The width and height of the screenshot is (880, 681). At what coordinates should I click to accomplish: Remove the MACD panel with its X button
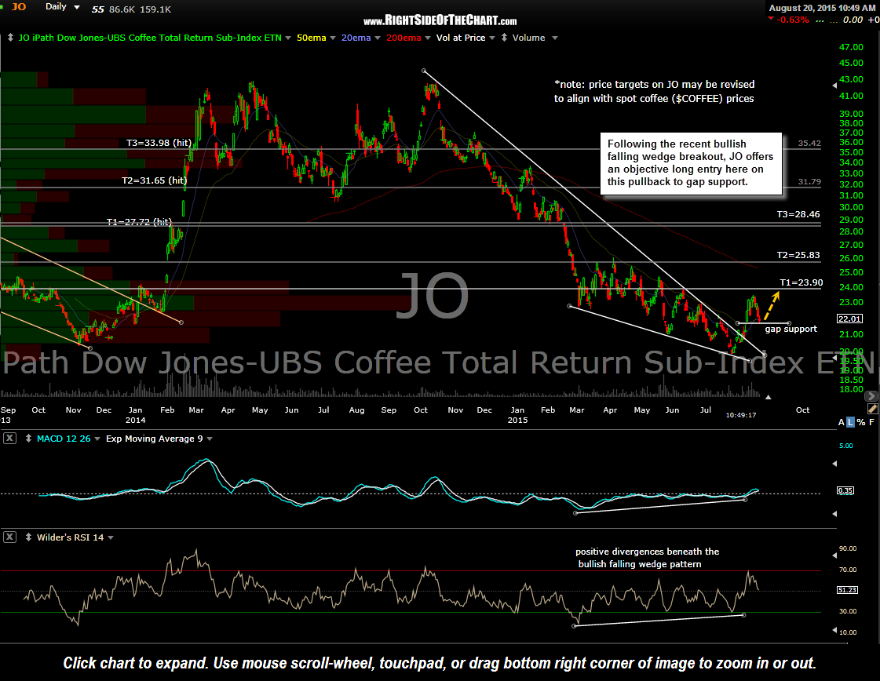click(x=9, y=439)
